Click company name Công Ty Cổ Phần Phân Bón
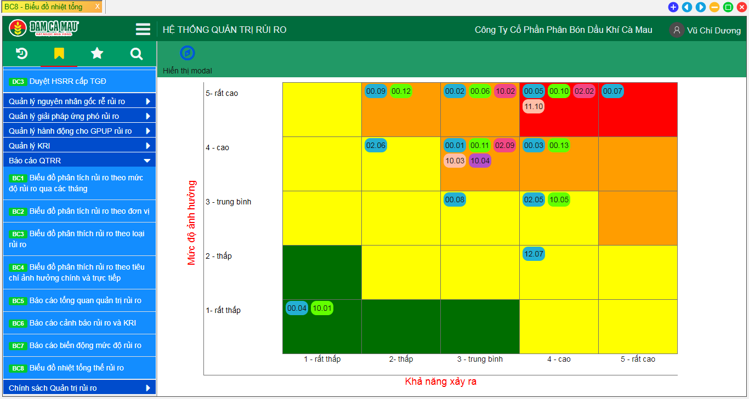The width and height of the screenshot is (749, 399). click(x=564, y=30)
